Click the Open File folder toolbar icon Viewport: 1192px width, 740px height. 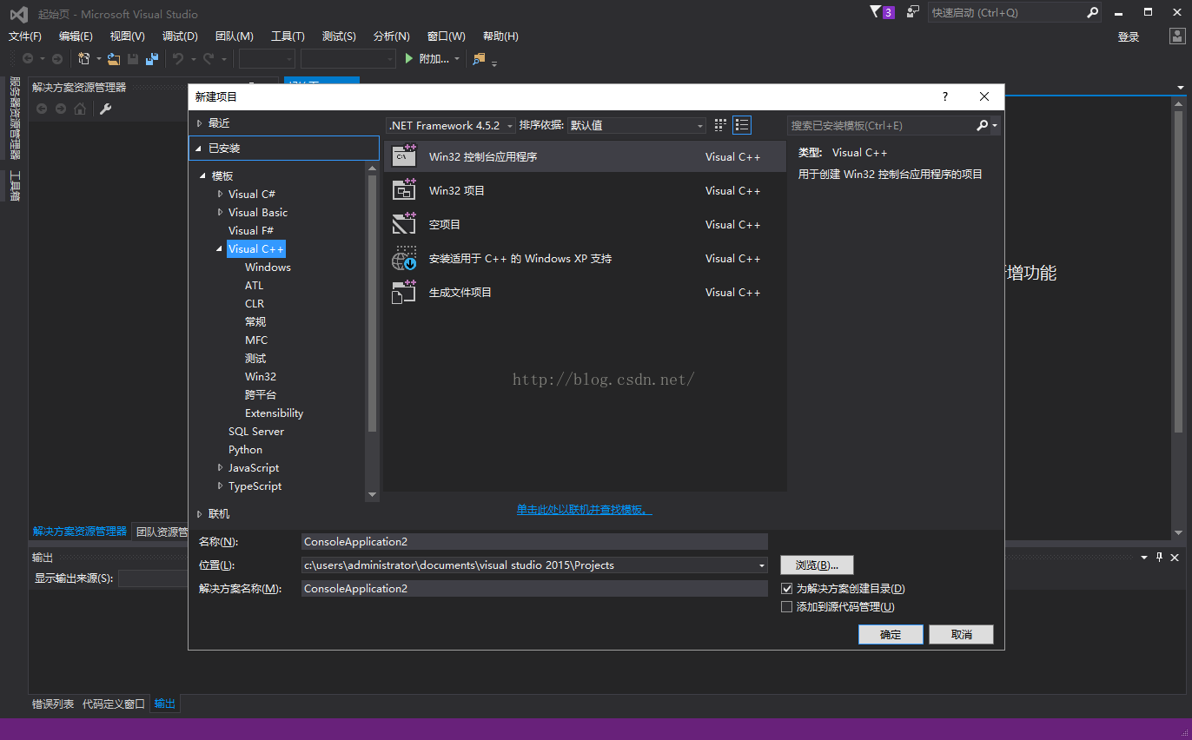tap(114, 59)
